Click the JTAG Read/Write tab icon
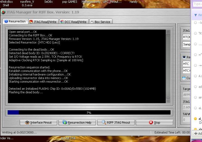Screen dimensions: 202x142 pyautogui.click(x=31, y=22)
